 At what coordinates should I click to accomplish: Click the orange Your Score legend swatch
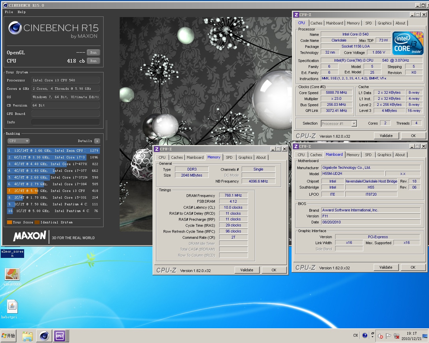9,222
